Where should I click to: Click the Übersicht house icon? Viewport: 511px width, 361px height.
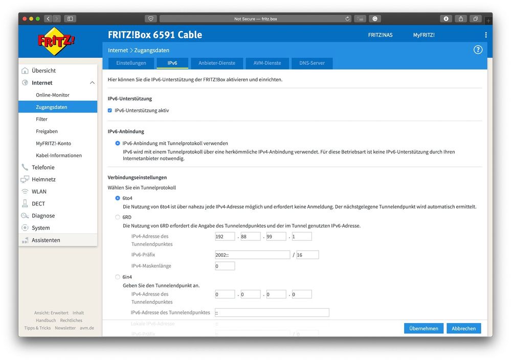[25, 71]
